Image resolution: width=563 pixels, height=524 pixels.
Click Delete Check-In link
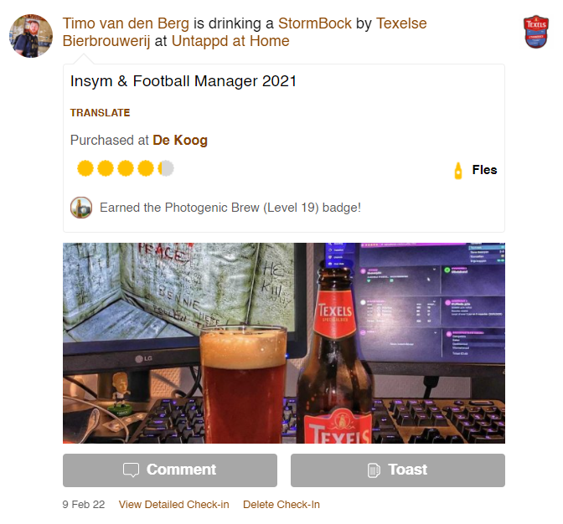point(281,505)
